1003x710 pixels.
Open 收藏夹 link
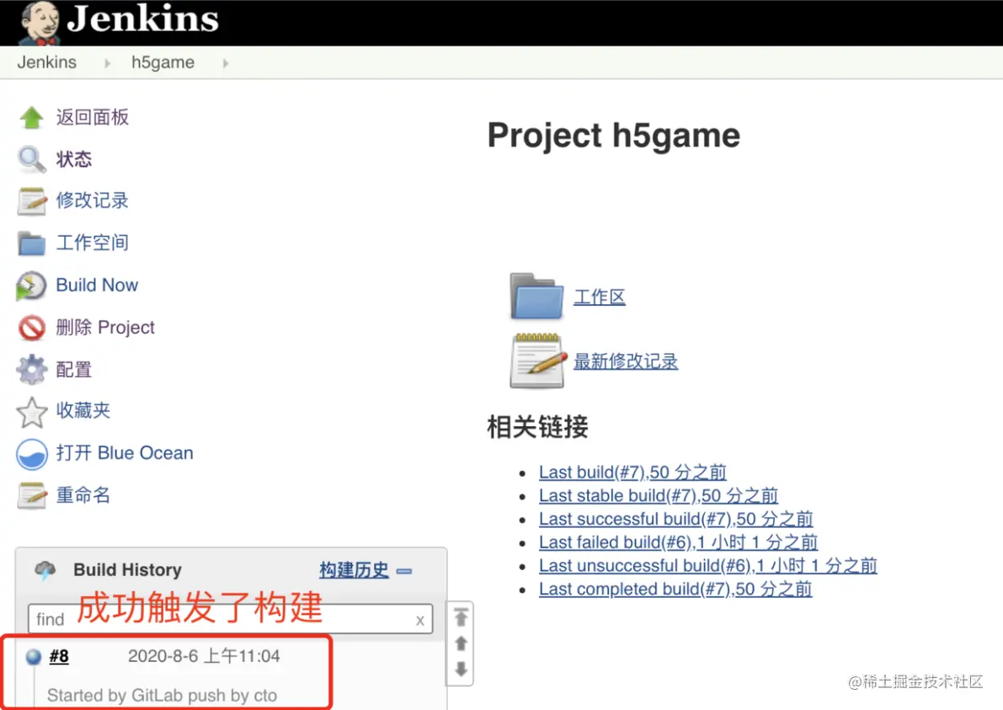click(83, 411)
